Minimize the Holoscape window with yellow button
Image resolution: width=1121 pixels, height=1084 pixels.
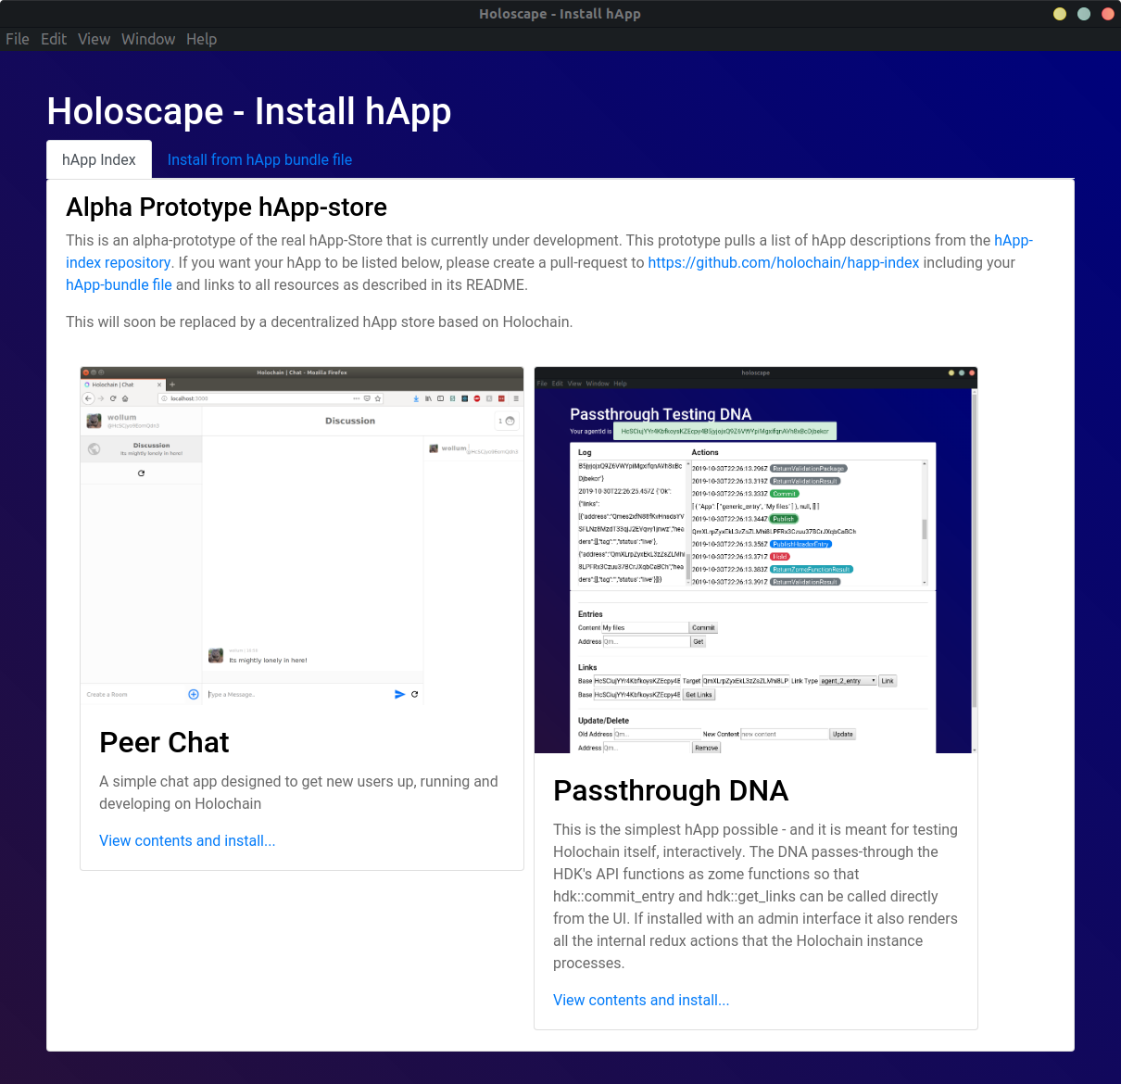pyautogui.click(x=1060, y=14)
